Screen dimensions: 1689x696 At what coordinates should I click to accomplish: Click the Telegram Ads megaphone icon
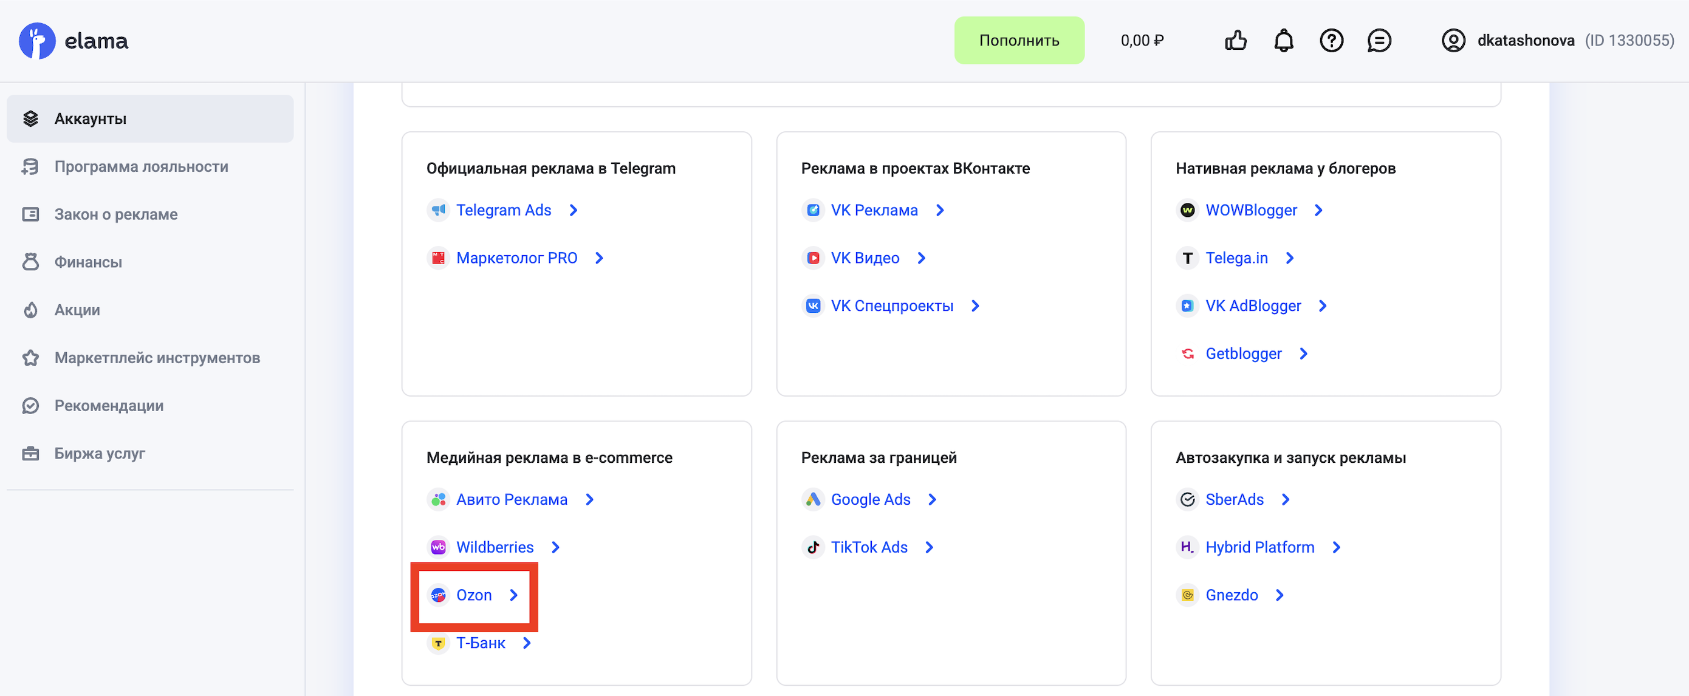[439, 210]
